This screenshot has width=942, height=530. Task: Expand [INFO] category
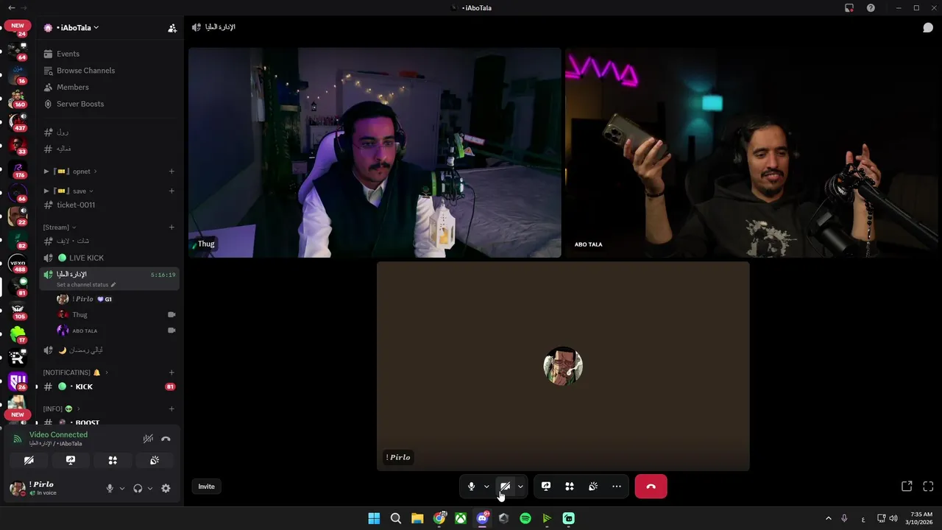(61, 409)
